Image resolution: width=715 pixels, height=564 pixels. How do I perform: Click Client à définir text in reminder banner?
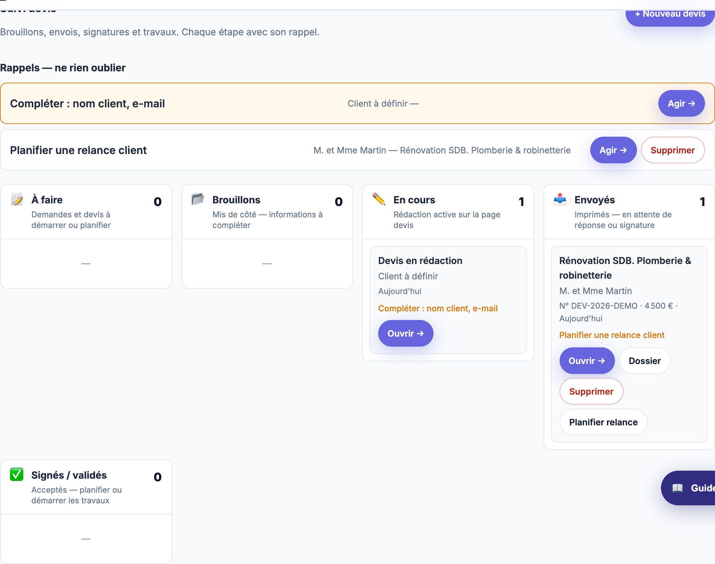click(383, 104)
